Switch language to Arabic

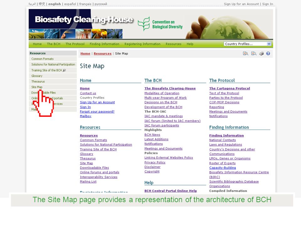click(32, 4)
